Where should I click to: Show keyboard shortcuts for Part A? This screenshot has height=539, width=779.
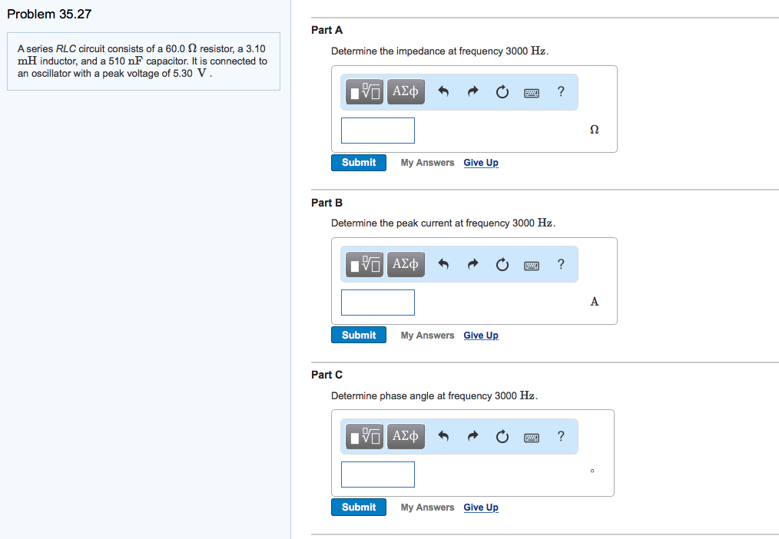click(531, 92)
